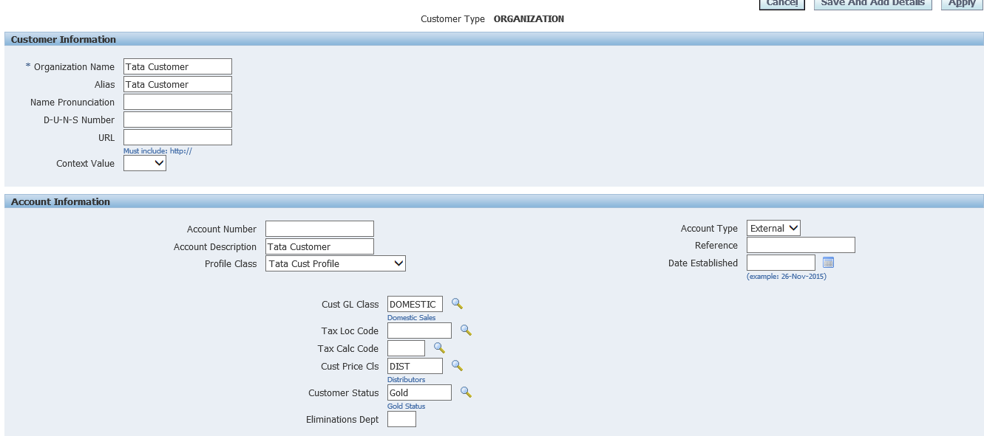The width and height of the screenshot is (984, 436).
Task: Open the Cust GL Class search lookup
Action: point(457,304)
